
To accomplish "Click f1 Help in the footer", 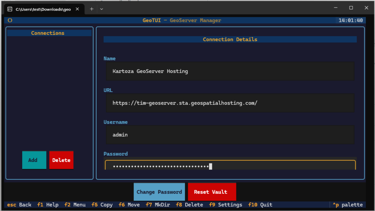I will pyautogui.click(x=48, y=205).
